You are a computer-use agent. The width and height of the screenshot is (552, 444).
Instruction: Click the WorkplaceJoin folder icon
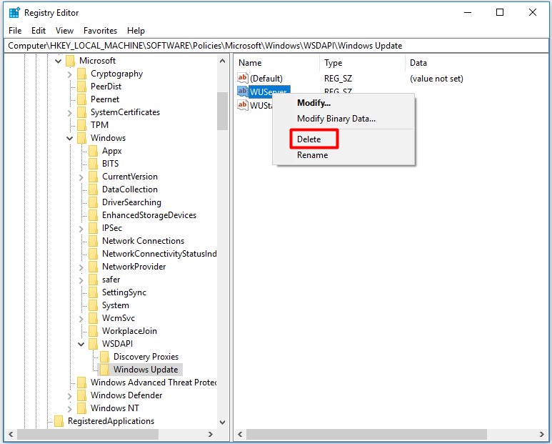tap(94, 331)
